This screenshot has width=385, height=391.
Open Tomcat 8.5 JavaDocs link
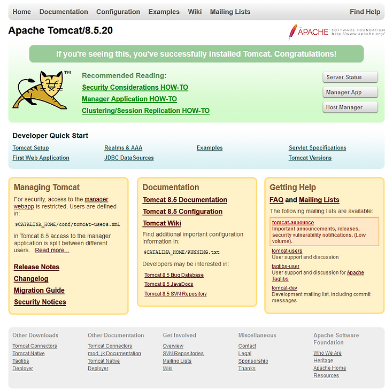pyautogui.click(x=169, y=284)
